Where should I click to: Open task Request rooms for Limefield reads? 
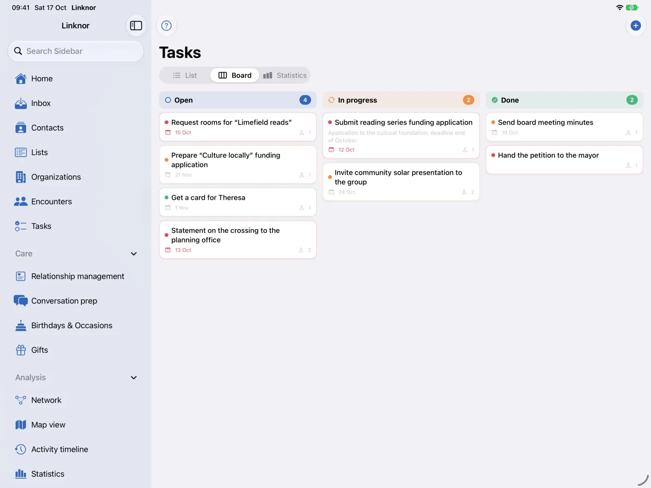238,127
